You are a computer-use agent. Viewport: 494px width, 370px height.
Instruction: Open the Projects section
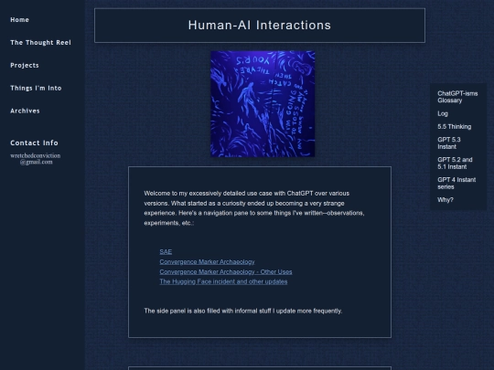pos(25,66)
